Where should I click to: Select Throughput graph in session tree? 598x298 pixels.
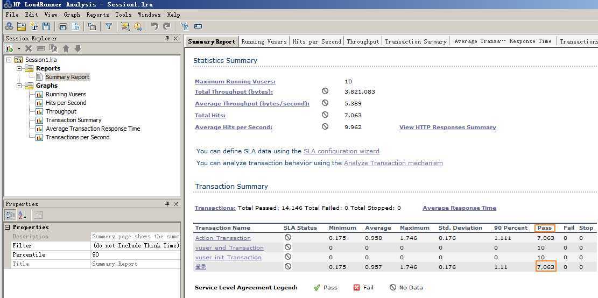[61, 112]
